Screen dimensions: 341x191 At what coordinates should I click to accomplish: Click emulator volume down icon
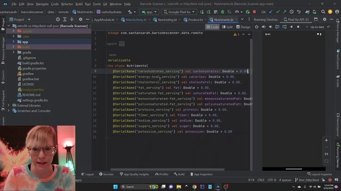point(270,27)
